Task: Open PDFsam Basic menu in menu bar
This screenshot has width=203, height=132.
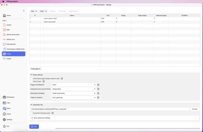Action: pyautogui.click(x=12, y=1)
